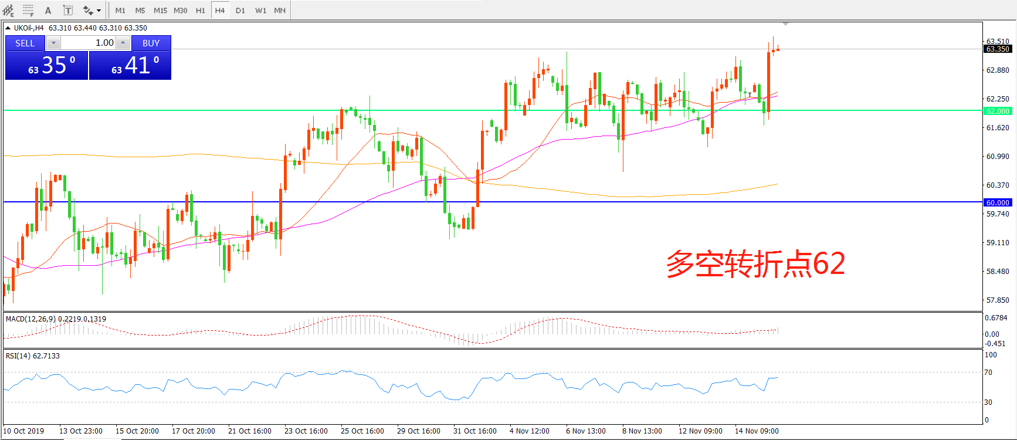Click the arrows objects tool icon

(88, 11)
